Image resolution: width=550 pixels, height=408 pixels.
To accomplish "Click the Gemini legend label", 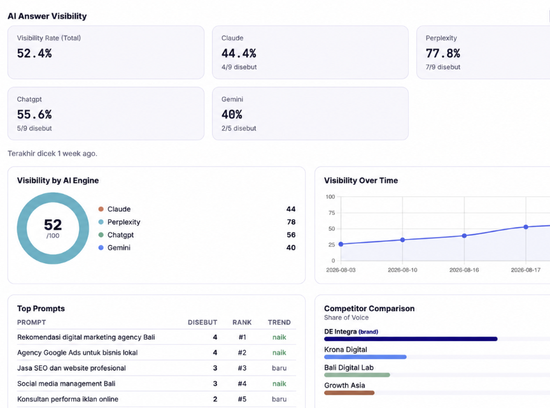I will click(x=119, y=248).
